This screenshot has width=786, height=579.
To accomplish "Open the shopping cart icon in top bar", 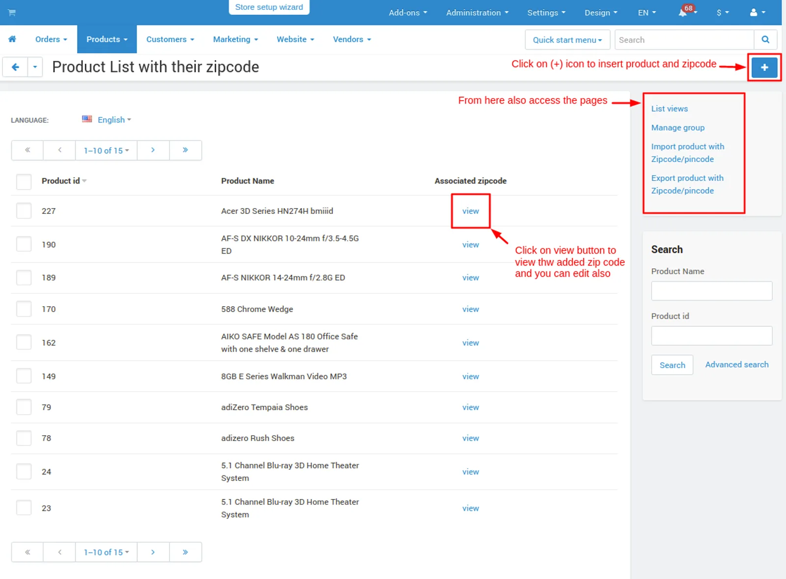I will tap(12, 12).
